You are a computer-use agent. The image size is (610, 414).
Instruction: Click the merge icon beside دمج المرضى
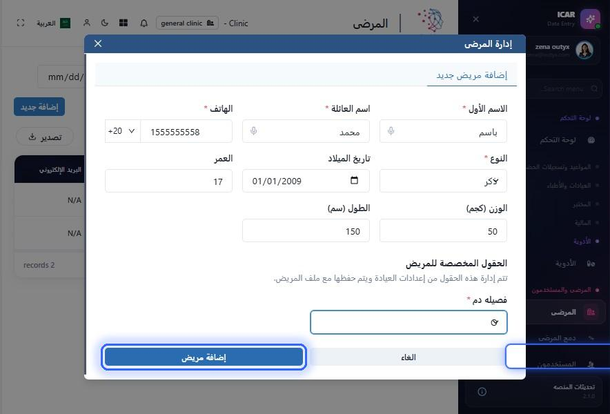591,338
